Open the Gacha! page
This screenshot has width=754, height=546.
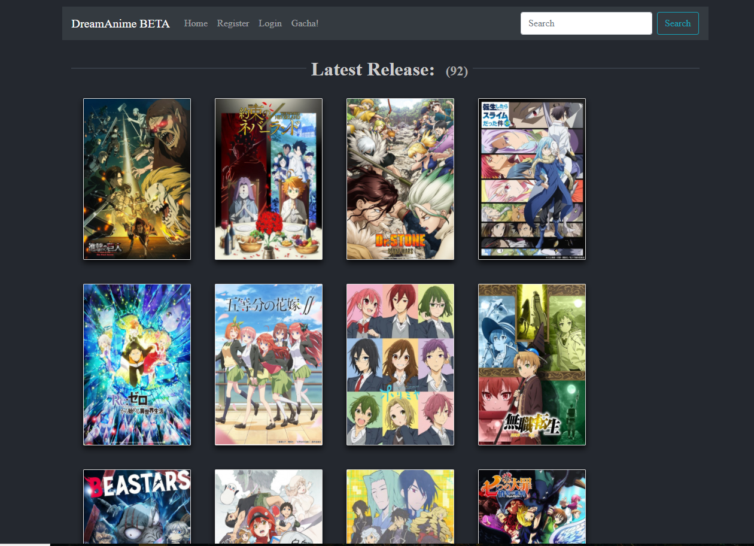(305, 23)
